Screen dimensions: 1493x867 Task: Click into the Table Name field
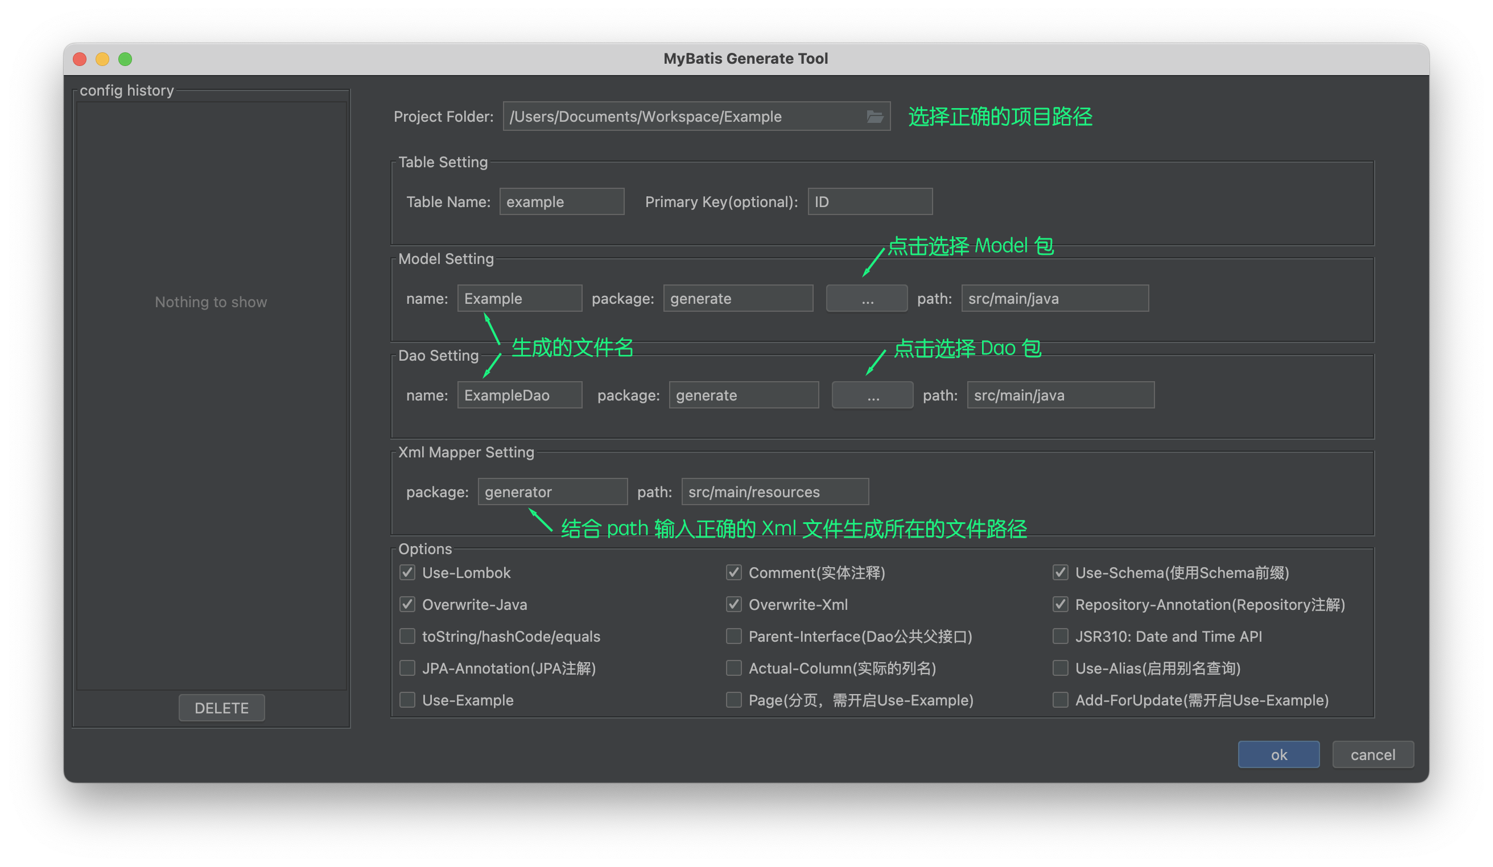[561, 202]
